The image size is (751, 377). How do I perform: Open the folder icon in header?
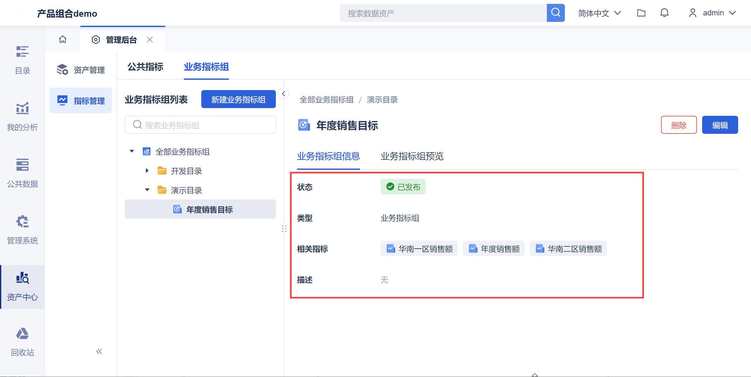tap(641, 13)
